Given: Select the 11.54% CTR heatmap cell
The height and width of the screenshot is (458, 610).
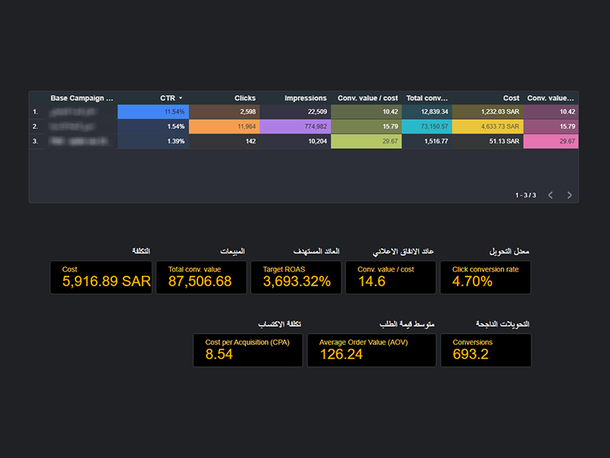Looking at the screenshot, I should point(152,112).
